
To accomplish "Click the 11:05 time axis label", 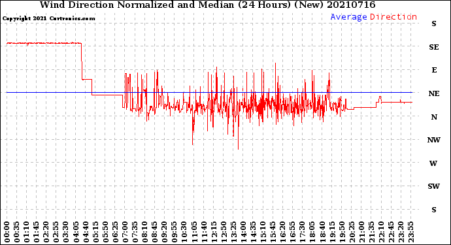I will pyautogui.click(x=194, y=232).
